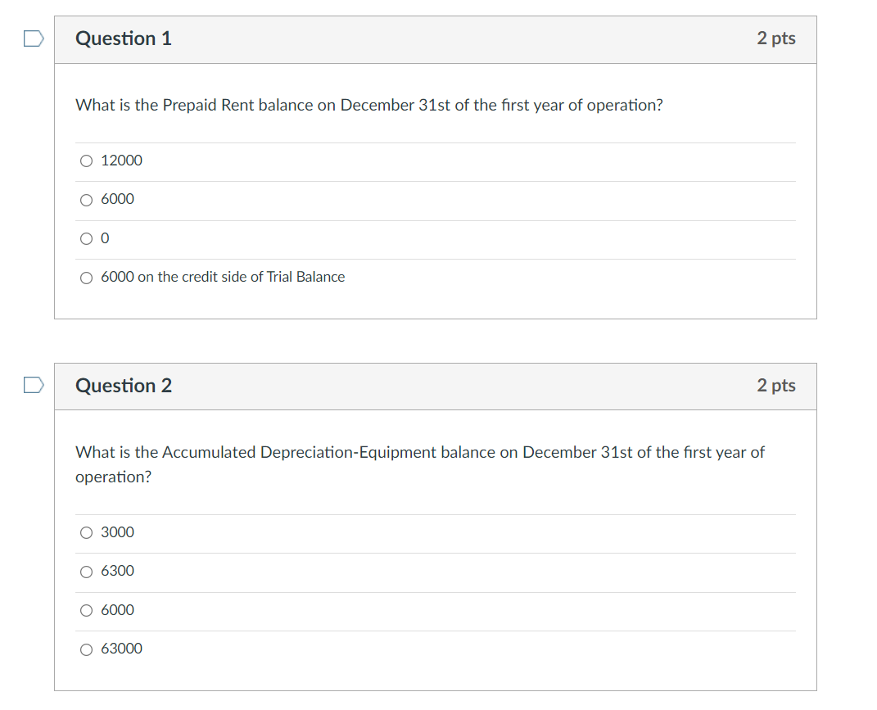
Task: Select 3000 for Accumulated Depreciation
Action: (x=87, y=533)
